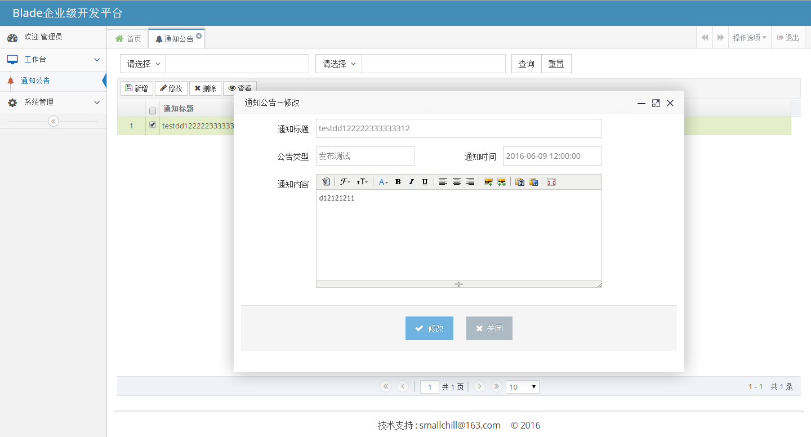Open first 请选择 filter dropdown
811x437 pixels.
(x=143, y=64)
